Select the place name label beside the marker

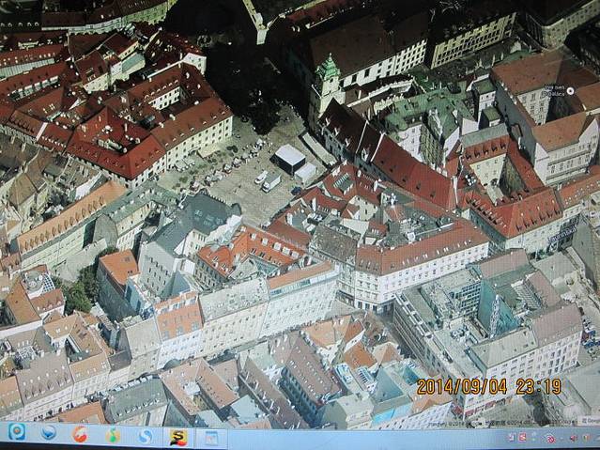click(x=554, y=90)
